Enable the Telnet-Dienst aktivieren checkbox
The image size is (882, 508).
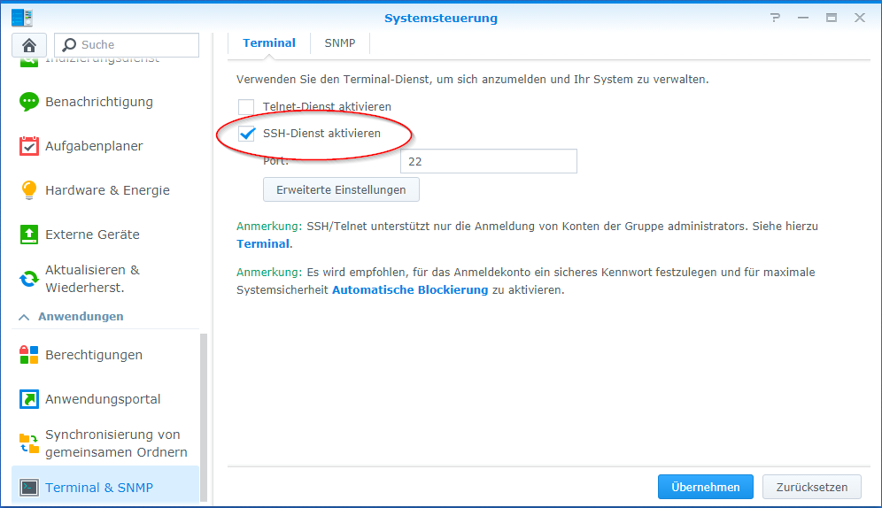coord(246,107)
